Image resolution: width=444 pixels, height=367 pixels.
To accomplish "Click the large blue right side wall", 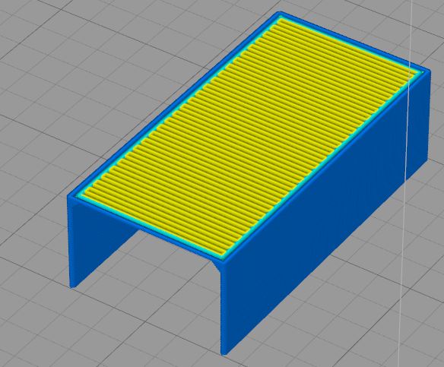I will 325,212.
